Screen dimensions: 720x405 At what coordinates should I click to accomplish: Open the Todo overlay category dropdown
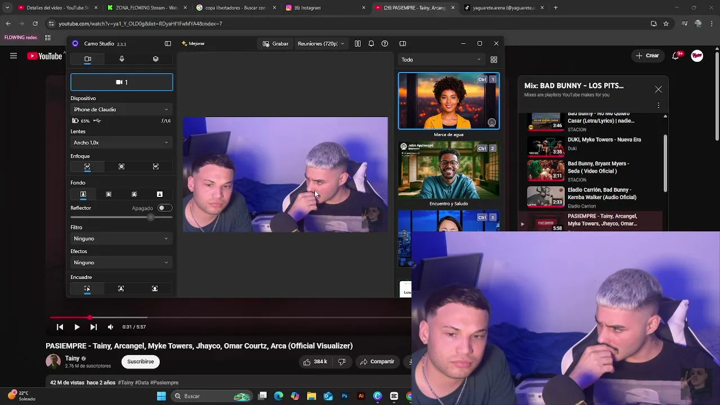point(441,60)
